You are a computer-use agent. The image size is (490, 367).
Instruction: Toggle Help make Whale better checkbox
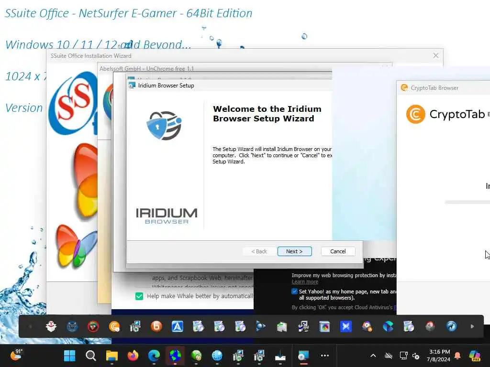(x=139, y=296)
